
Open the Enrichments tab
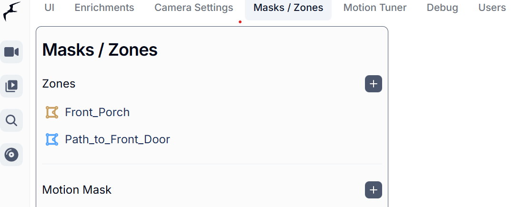pyautogui.click(x=104, y=8)
